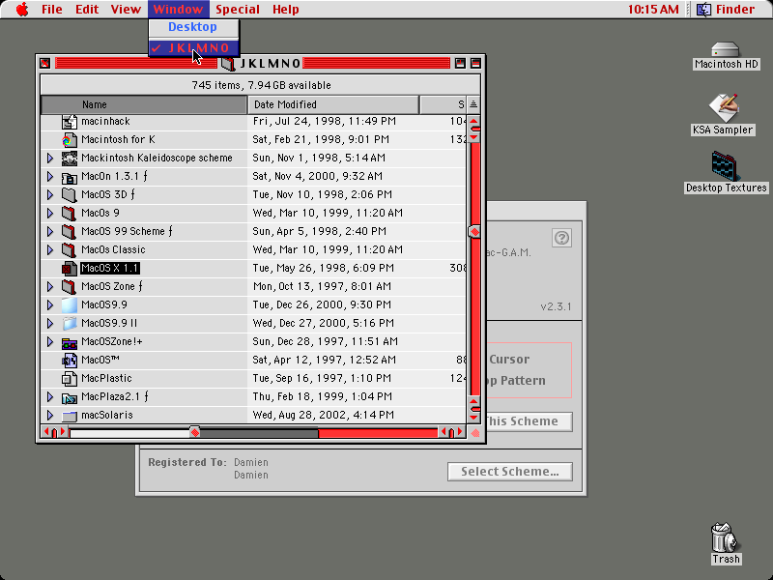Expand the MacOSZone!+ folder triangle

pyautogui.click(x=50, y=342)
